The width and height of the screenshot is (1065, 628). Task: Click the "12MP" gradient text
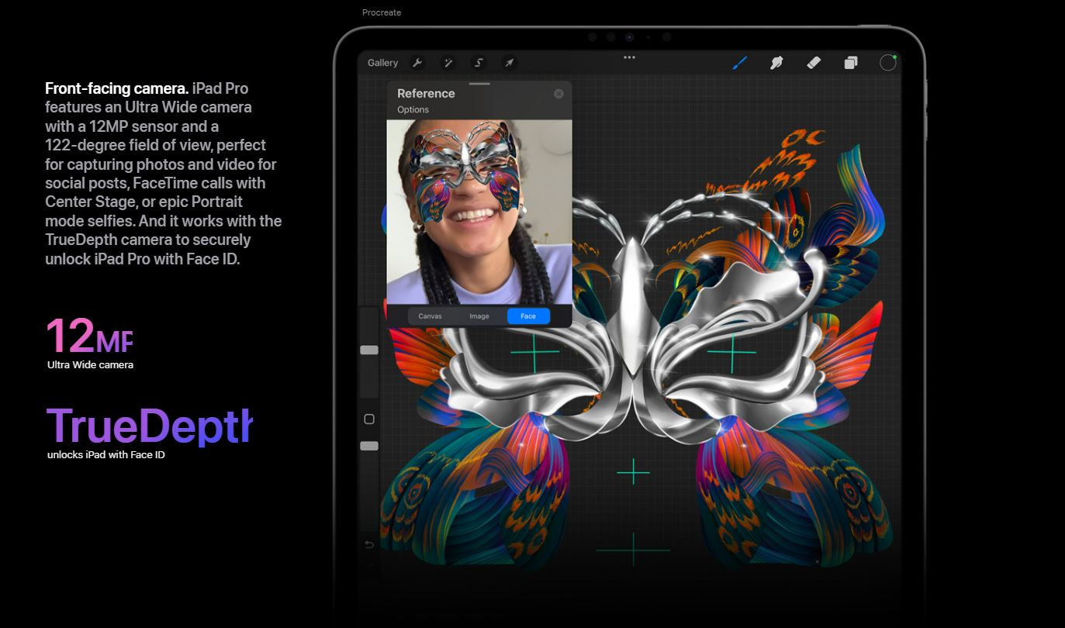click(89, 336)
